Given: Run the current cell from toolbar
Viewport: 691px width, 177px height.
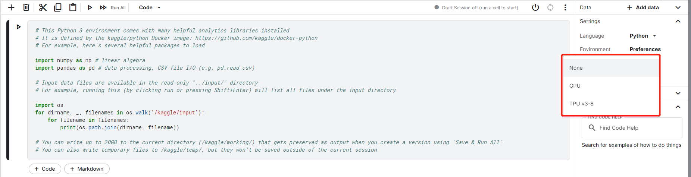Looking at the screenshot, I should tap(90, 7).
